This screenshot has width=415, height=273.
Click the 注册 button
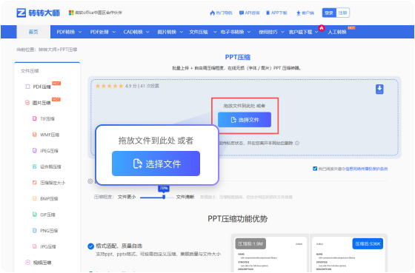coord(342,13)
